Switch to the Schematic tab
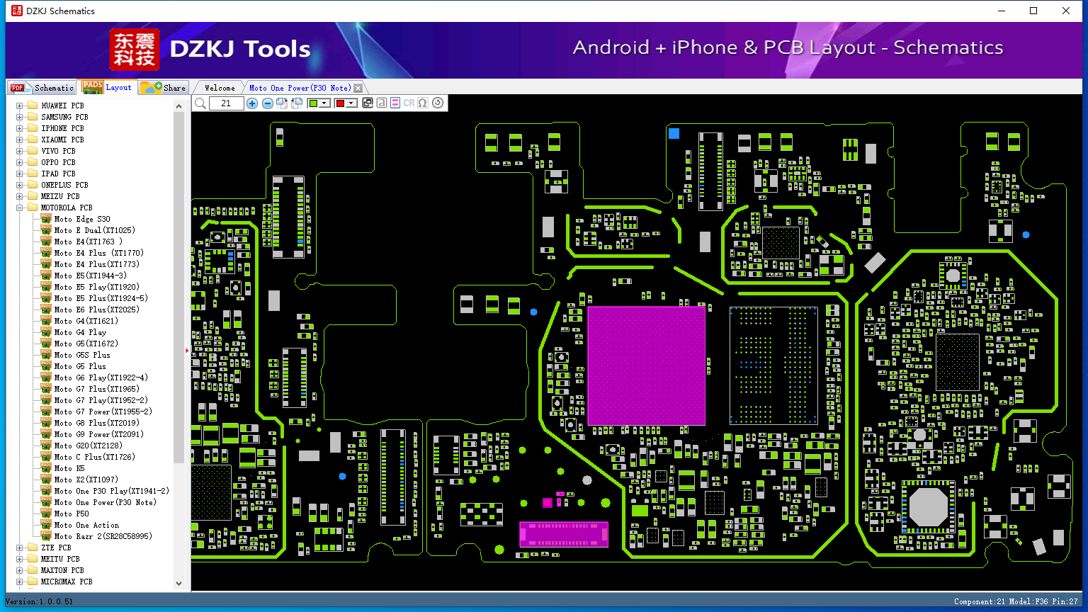1088x612 pixels. pos(42,88)
